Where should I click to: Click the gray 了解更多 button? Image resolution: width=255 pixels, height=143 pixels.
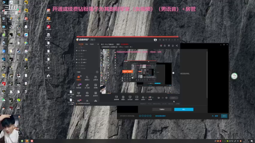pyautogui.click(x=162, y=109)
